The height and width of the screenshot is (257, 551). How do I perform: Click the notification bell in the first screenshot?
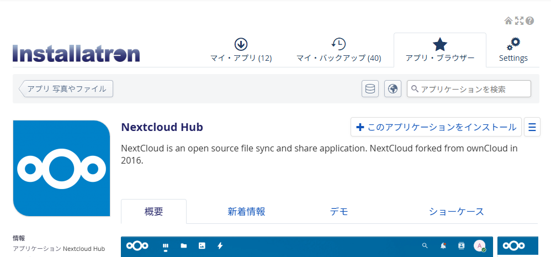pyautogui.click(x=443, y=246)
